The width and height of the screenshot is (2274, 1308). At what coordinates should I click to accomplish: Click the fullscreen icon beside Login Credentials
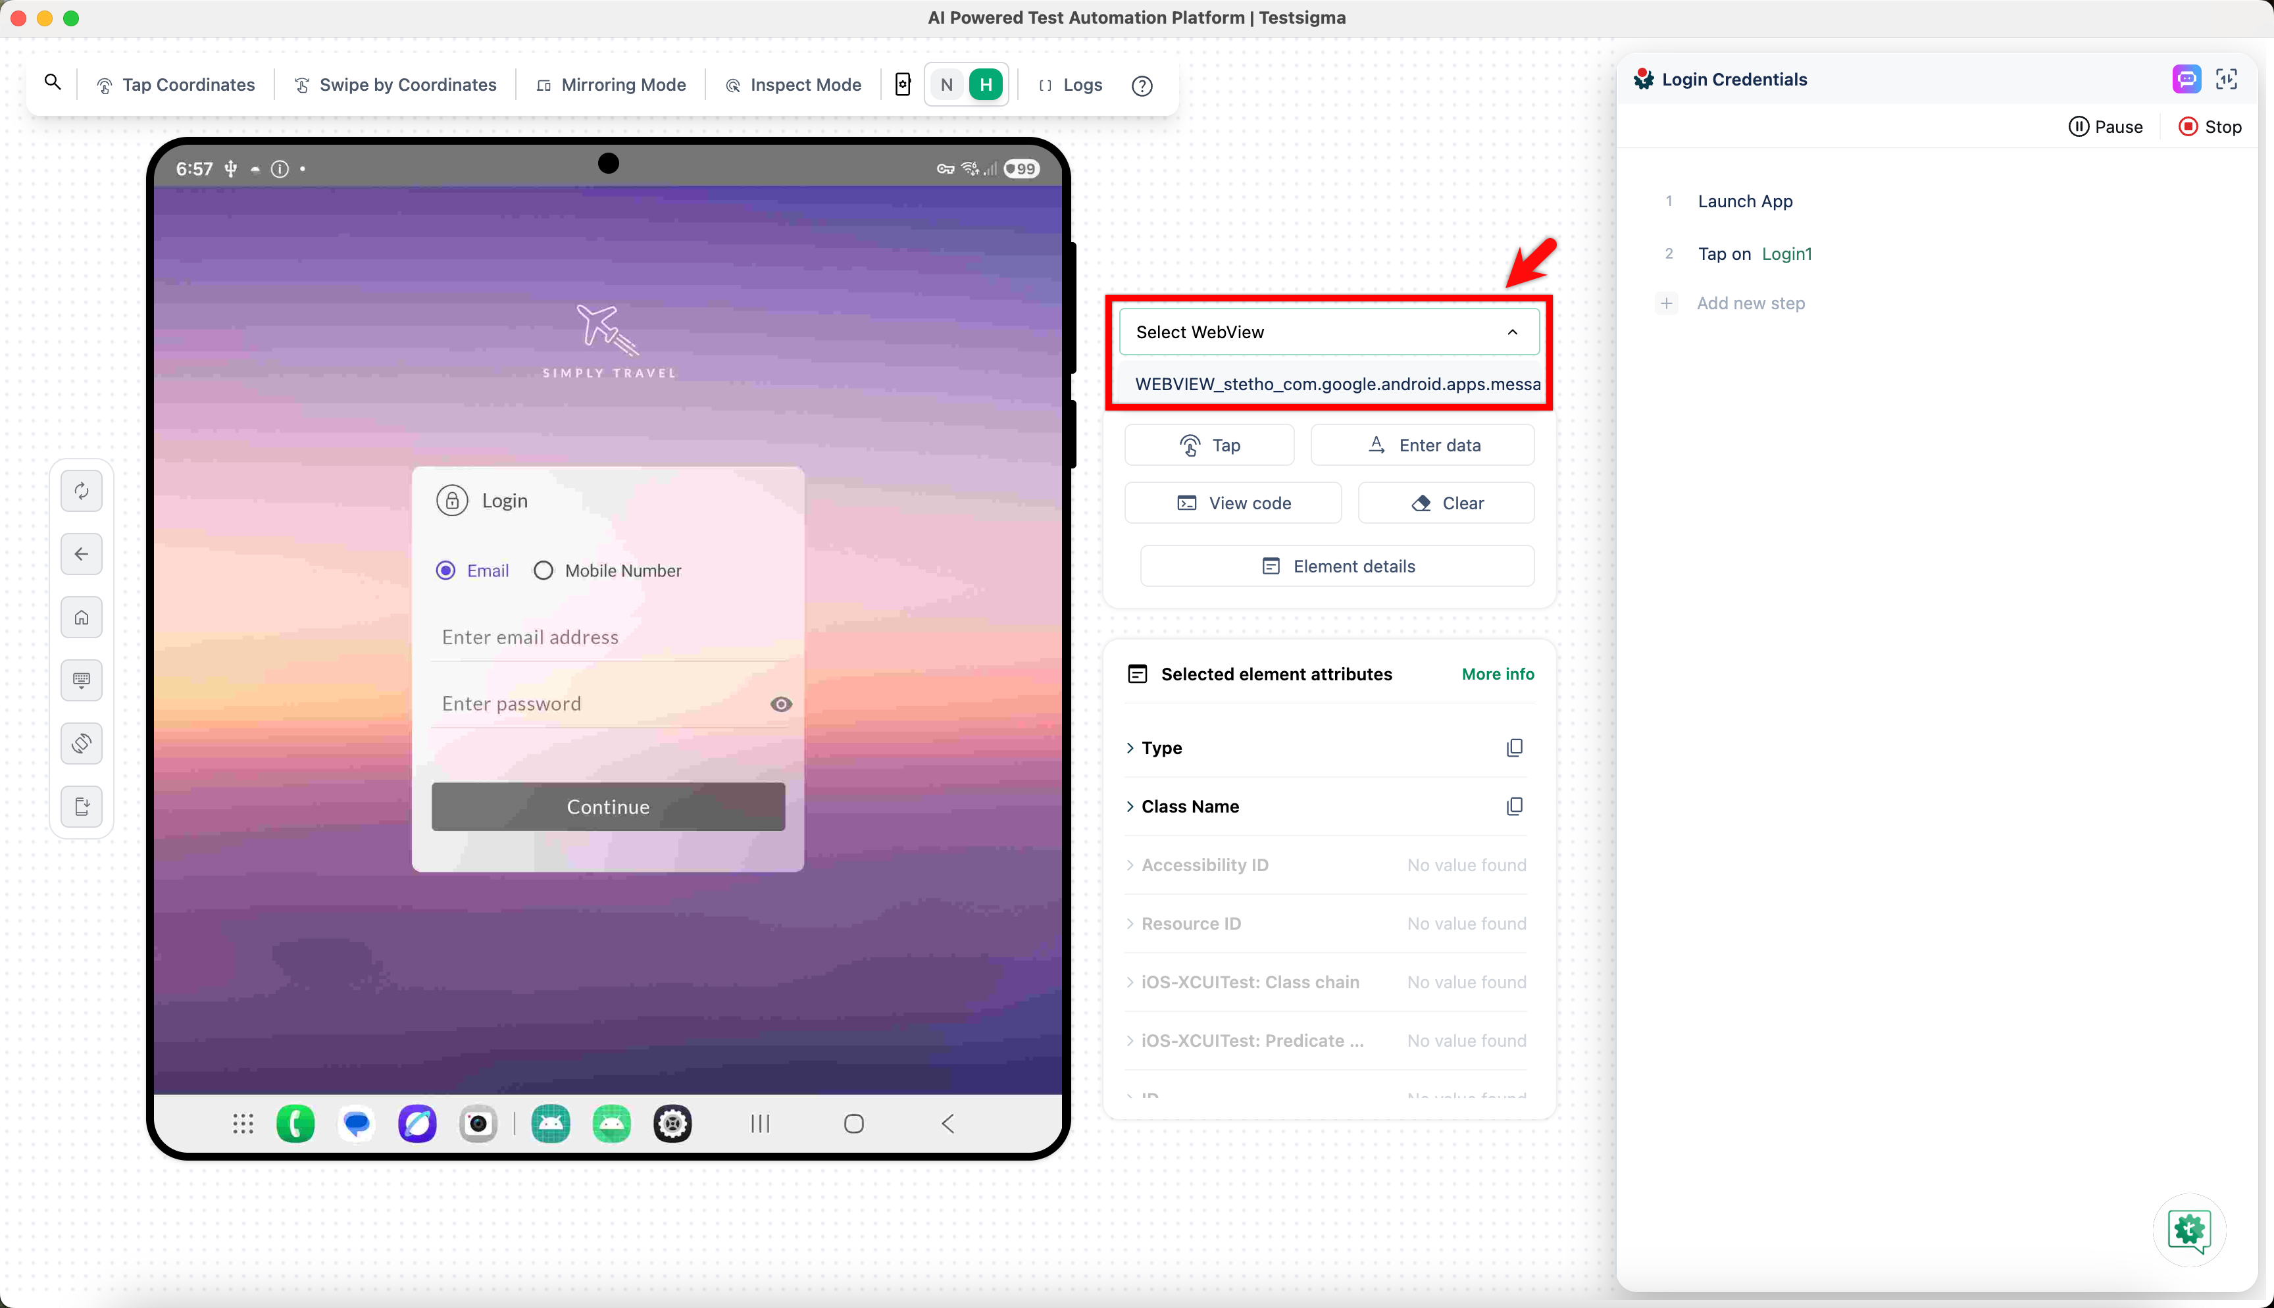click(2228, 78)
